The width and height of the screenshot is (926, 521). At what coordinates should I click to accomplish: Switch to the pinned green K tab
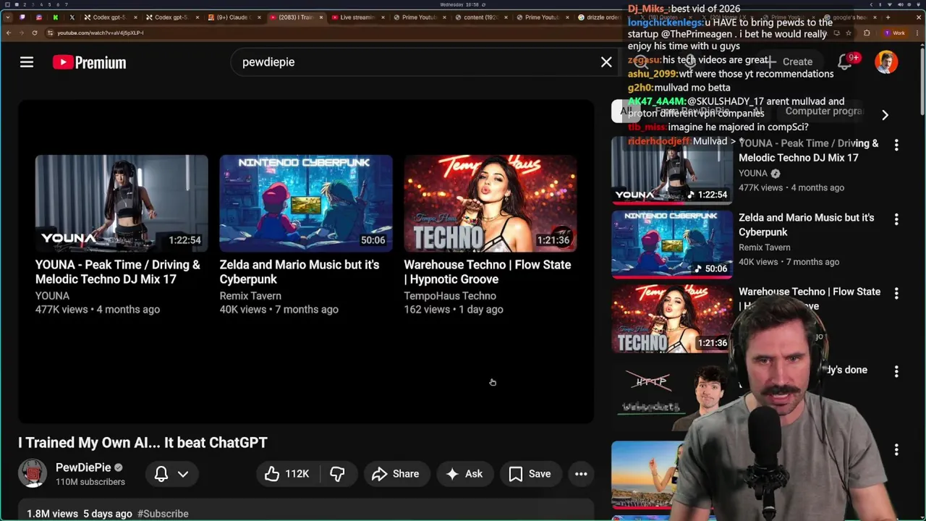click(55, 17)
